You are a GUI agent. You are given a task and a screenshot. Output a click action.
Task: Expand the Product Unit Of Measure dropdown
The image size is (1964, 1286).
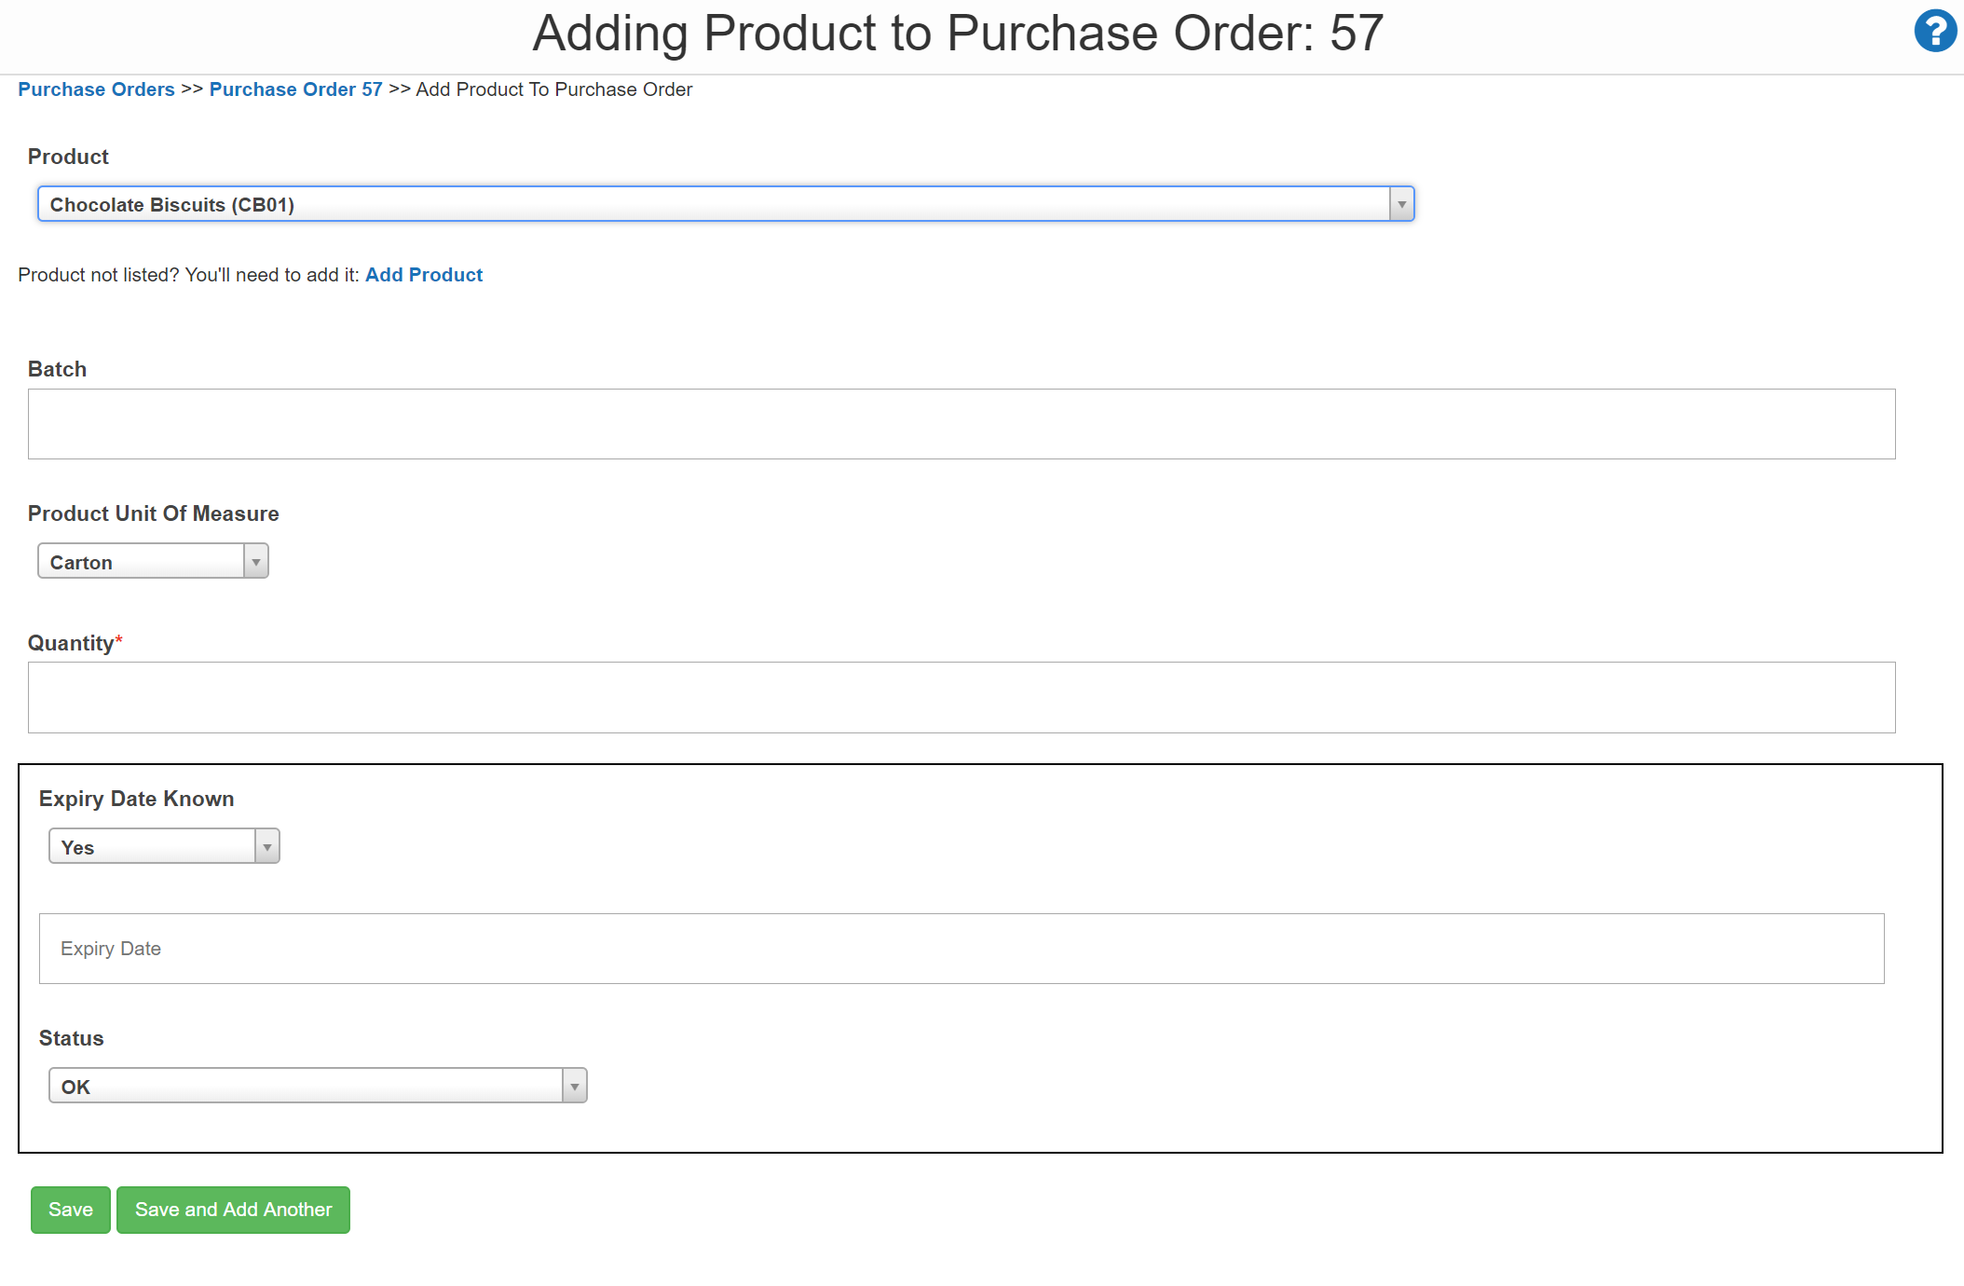[255, 560]
